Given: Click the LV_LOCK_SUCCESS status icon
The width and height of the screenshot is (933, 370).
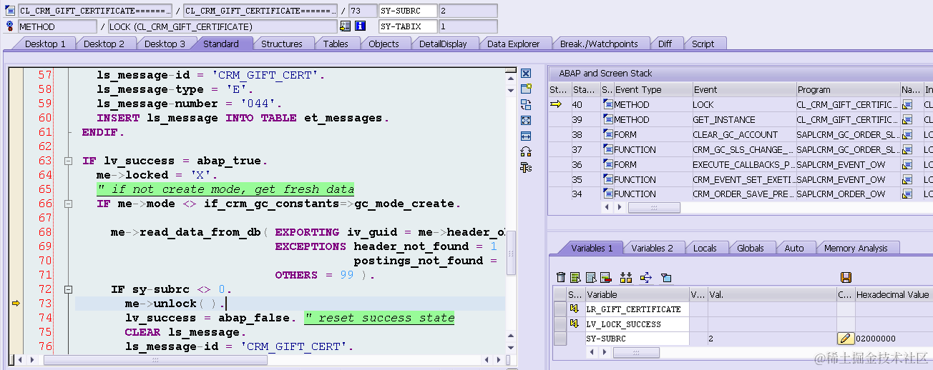Looking at the screenshot, I should 575,324.
